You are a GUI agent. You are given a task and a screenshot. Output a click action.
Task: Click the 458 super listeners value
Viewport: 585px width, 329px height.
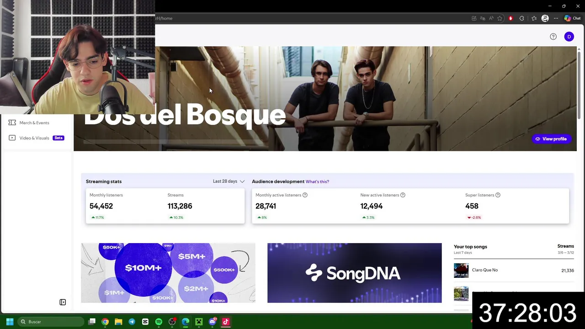click(472, 206)
